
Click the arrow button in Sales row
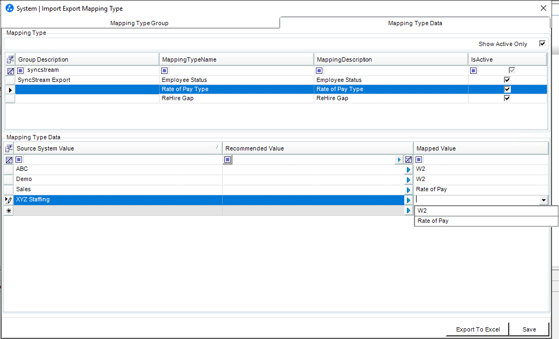pos(409,190)
